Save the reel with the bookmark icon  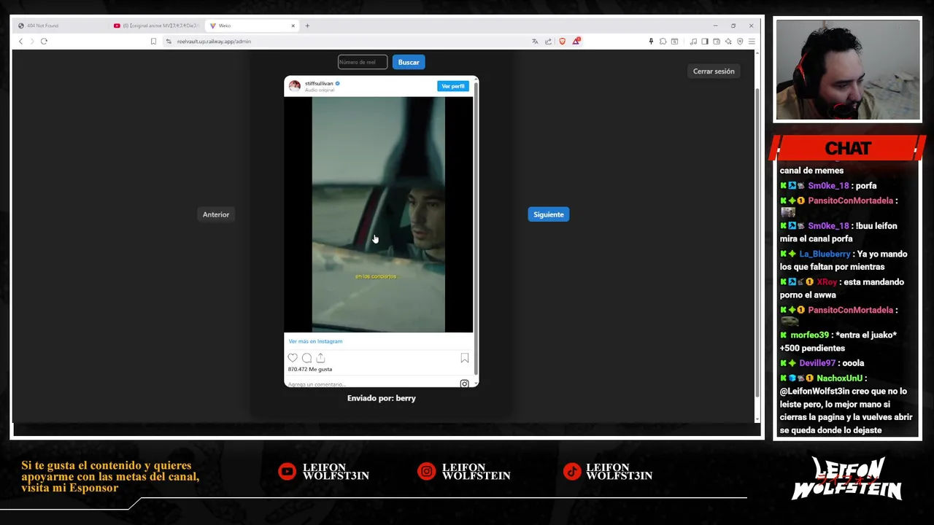465,358
